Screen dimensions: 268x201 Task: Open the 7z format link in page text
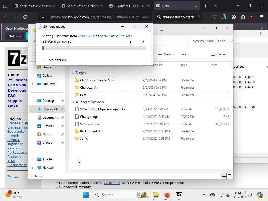tap(112, 183)
